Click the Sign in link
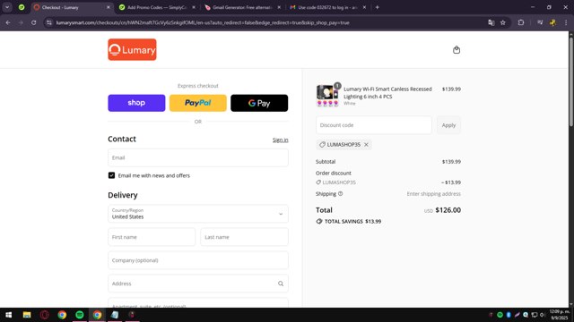Screen dimensions: 574x322 click(x=281, y=140)
